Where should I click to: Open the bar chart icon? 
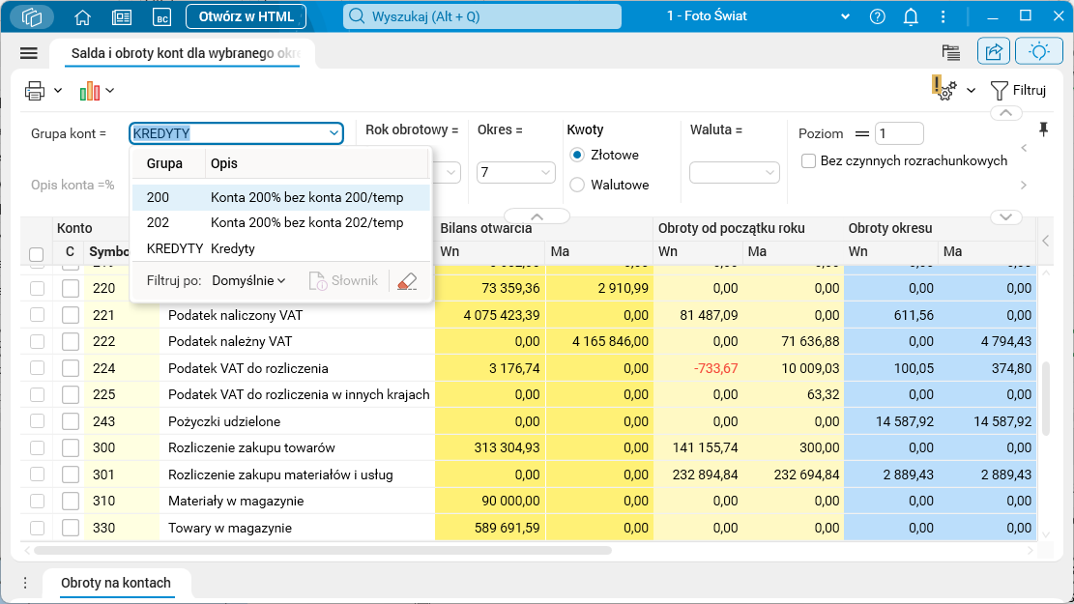[x=90, y=91]
